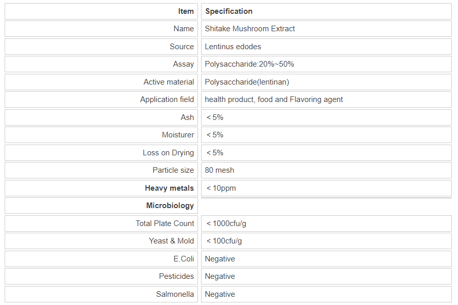Click the 'Application field' label cell
458x305 pixels.
point(167,99)
